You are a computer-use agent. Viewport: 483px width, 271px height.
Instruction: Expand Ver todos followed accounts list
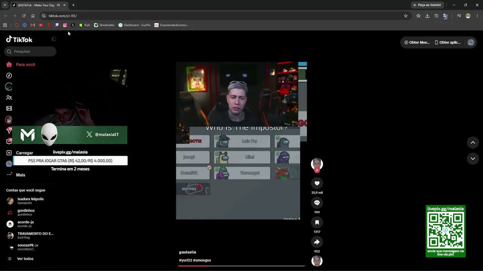[x=20, y=259]
